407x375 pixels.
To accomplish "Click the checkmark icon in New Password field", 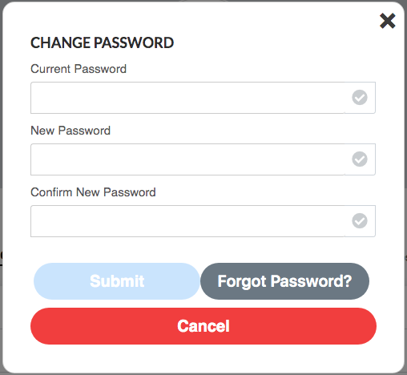I will pos(360,159).
